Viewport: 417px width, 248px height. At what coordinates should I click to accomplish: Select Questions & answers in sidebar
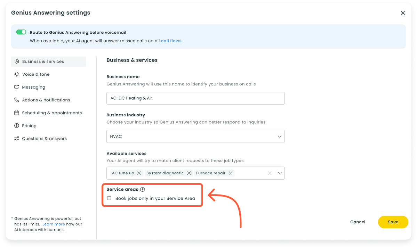(x=44, y=139)
